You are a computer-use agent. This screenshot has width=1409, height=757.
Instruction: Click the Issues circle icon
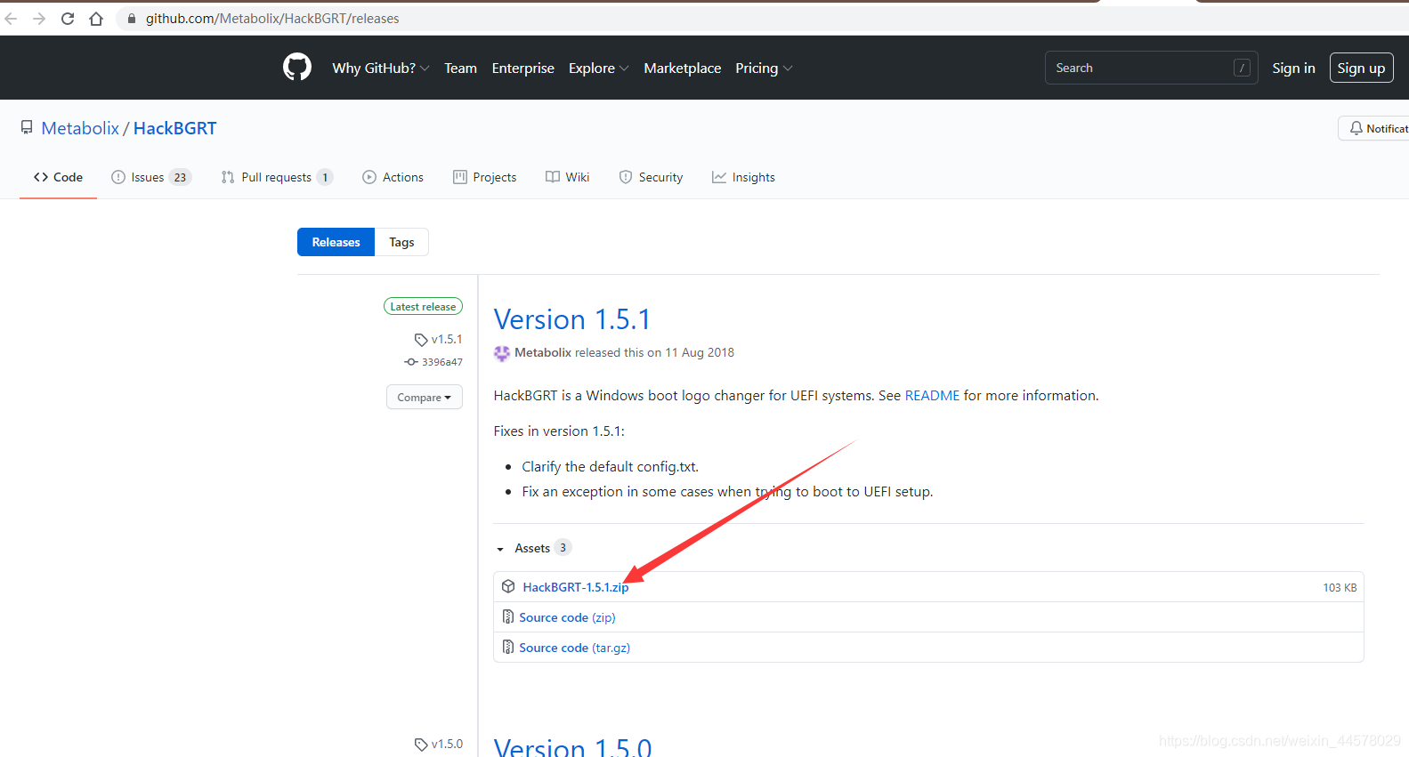tap(118, 177)
